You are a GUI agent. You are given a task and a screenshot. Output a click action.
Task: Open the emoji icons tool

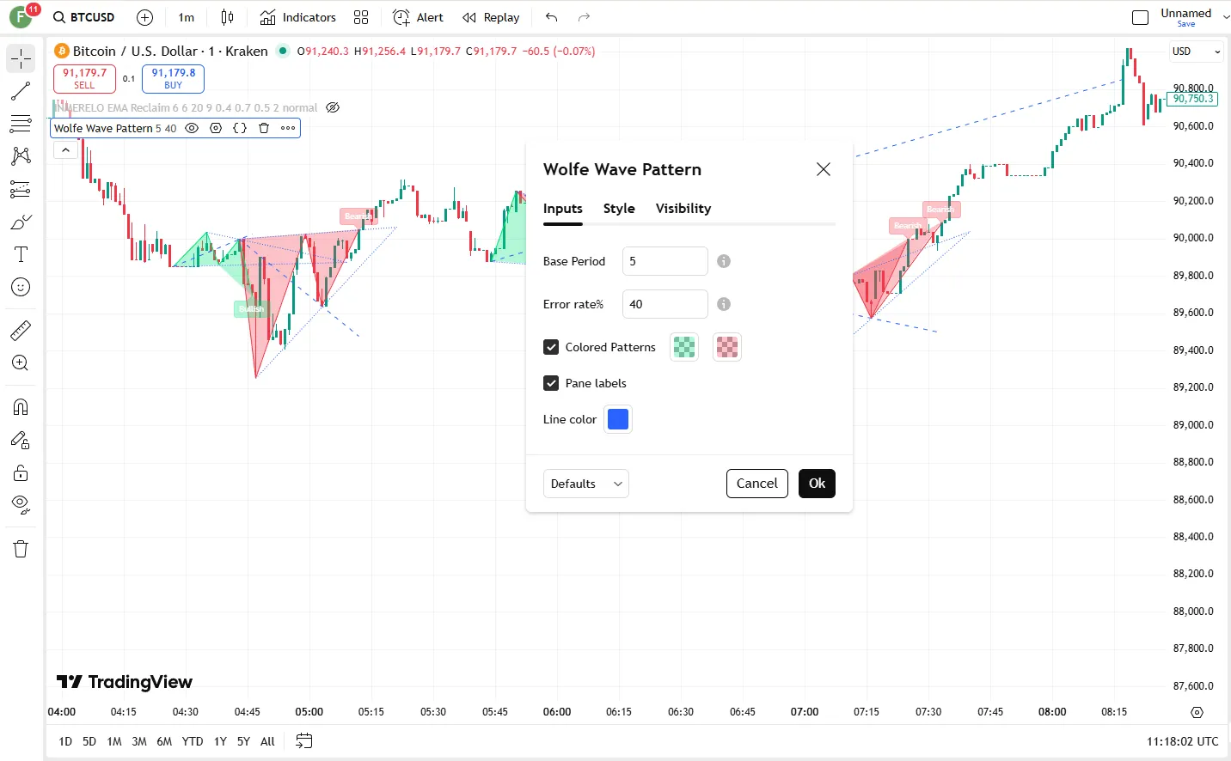pos(21,287)
